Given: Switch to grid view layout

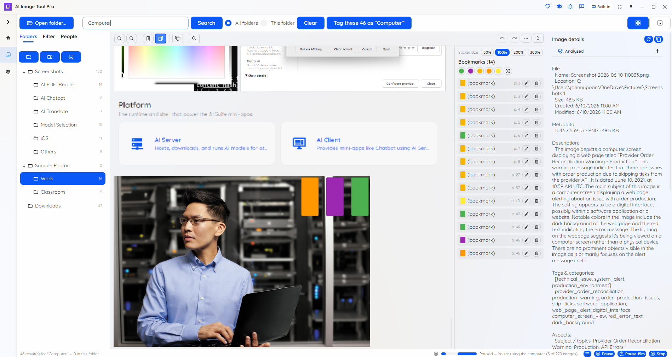Looking at the screenshot, I should tap(638, 23).
